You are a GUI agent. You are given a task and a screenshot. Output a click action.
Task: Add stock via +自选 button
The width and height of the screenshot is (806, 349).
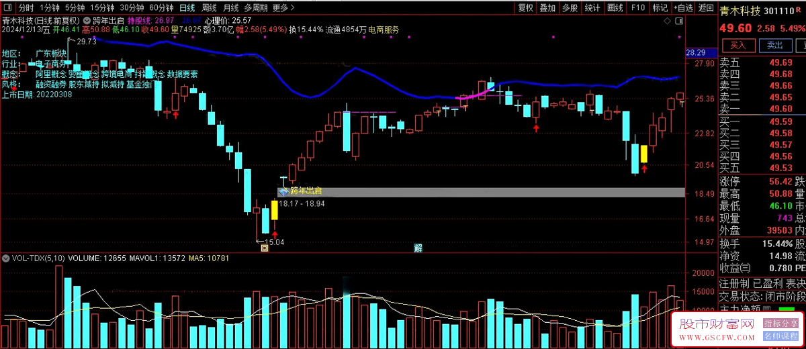(x=682, y=8)
